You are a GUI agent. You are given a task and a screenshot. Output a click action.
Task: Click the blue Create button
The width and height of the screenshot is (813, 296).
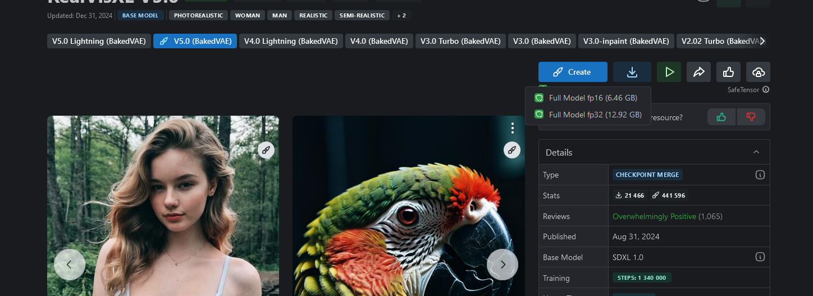pyautogui.click(x=573, y=72)
